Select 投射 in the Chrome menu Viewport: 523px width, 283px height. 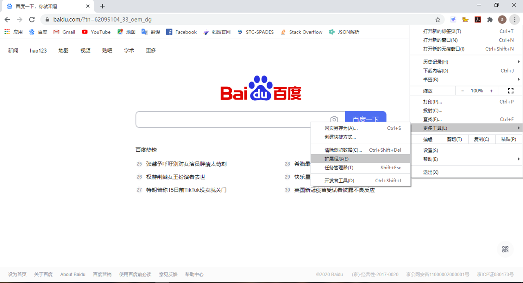click(x=466, y=111)
